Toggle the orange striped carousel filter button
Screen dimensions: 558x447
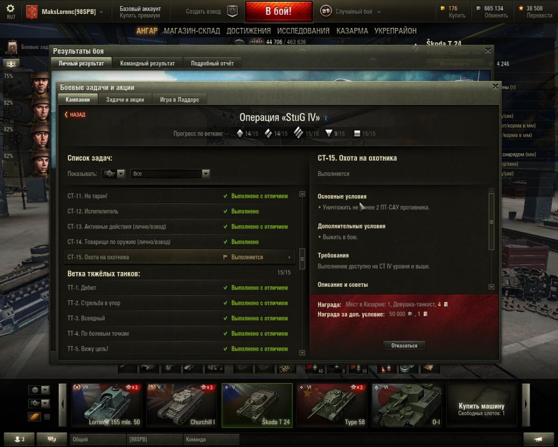tap(35, 417)
